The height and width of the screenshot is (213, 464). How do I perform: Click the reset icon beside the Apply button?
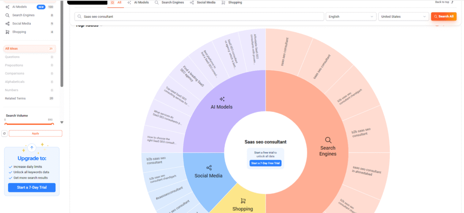tap(5, 134)
